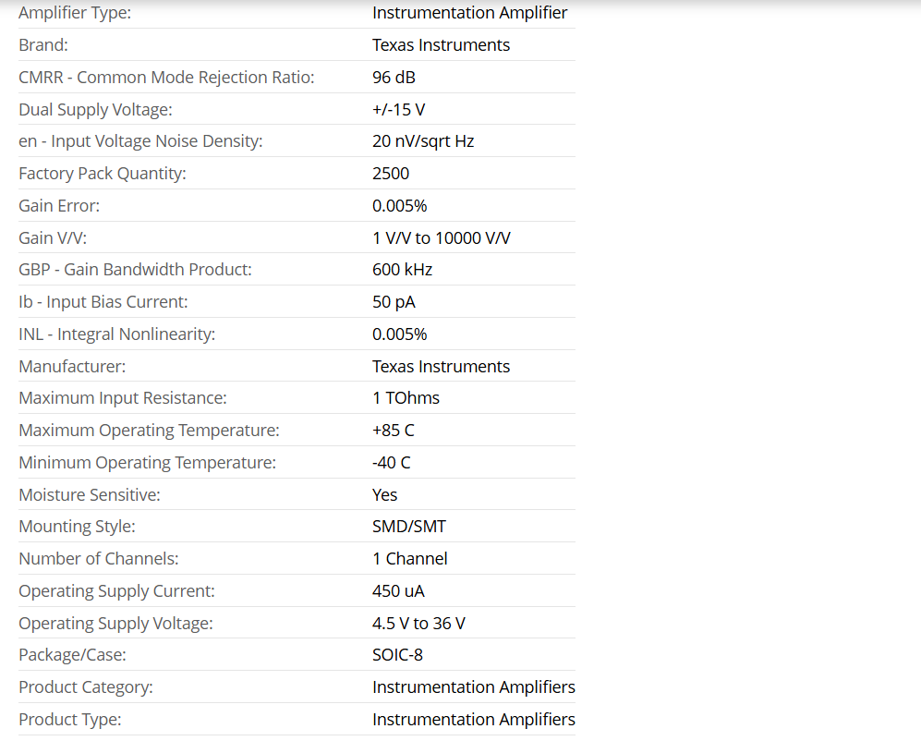
Task: Click the 1 TOhms input resistance value
Action: 406,398
